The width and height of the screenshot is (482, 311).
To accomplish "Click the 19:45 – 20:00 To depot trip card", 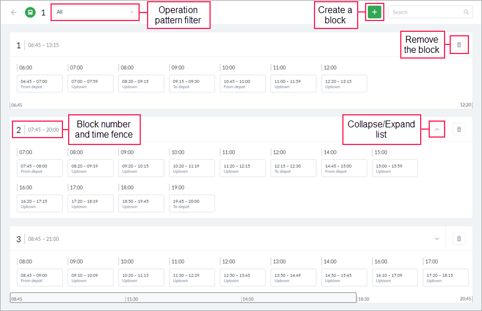I will [x=192, y=203].
